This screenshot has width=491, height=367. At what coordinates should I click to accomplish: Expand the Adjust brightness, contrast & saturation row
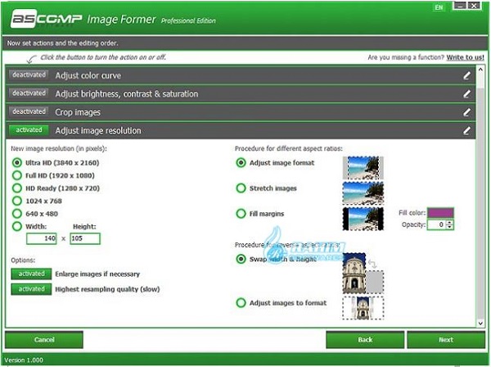click(241, 93)
